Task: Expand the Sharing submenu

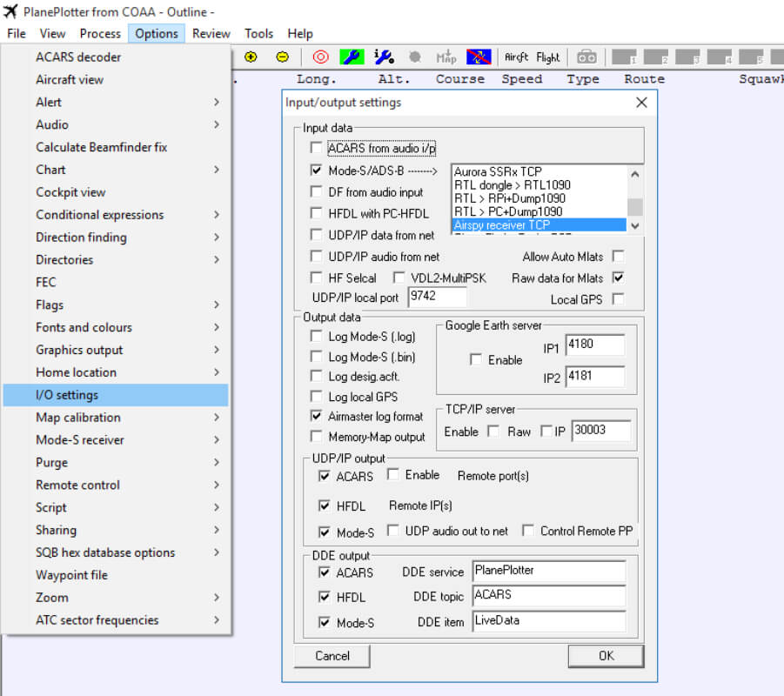Action: pos(116,530)
